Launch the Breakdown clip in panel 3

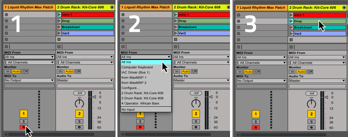[291, 28]
